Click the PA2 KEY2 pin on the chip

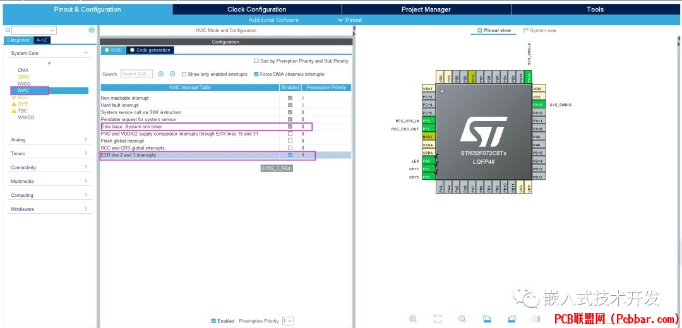428,177
